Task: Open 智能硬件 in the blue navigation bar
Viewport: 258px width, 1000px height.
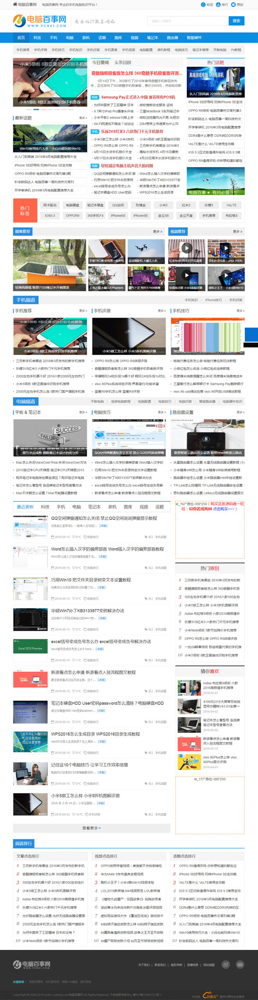Action: (194, 38)
